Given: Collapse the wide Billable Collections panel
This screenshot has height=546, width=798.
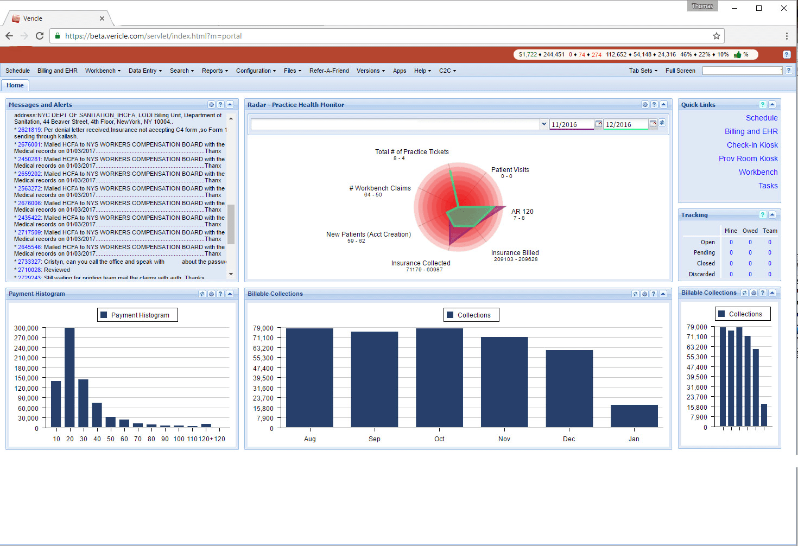Looking at the screenshot, I should point(663,294).
